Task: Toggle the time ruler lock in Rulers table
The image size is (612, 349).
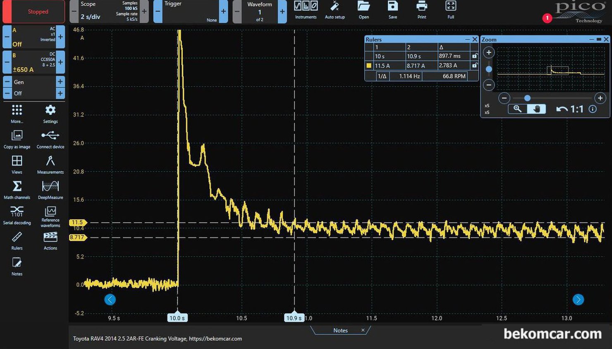Action: [475, 56]
